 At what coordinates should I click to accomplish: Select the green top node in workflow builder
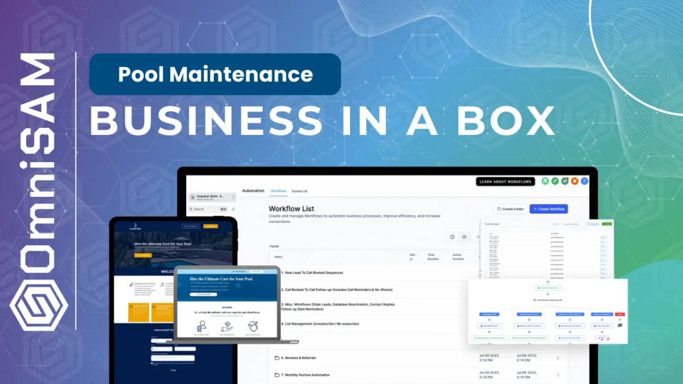548,289
